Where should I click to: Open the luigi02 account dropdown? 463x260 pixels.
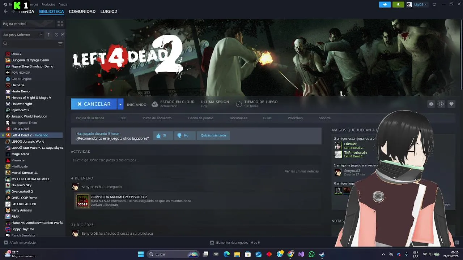click(417, 5)
